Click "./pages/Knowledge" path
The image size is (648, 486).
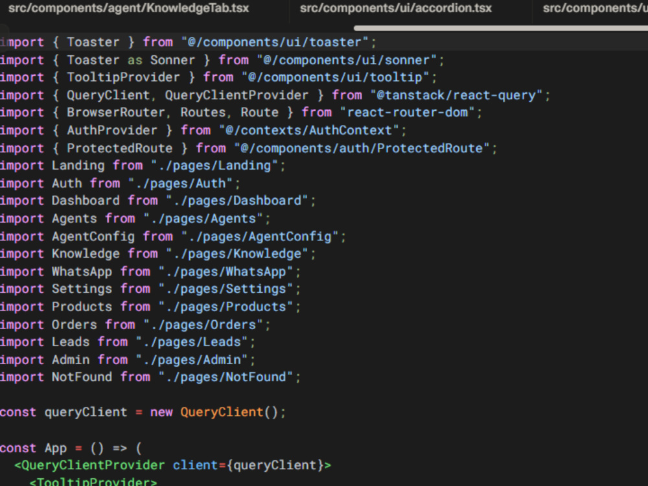point(237,254)
